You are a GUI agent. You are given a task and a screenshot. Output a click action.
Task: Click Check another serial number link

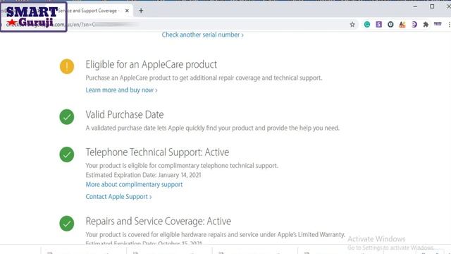[202, 35]
